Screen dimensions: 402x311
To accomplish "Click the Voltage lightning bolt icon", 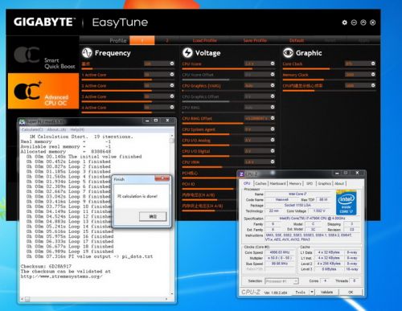I will pyautogui.click(x=187, y=53).
